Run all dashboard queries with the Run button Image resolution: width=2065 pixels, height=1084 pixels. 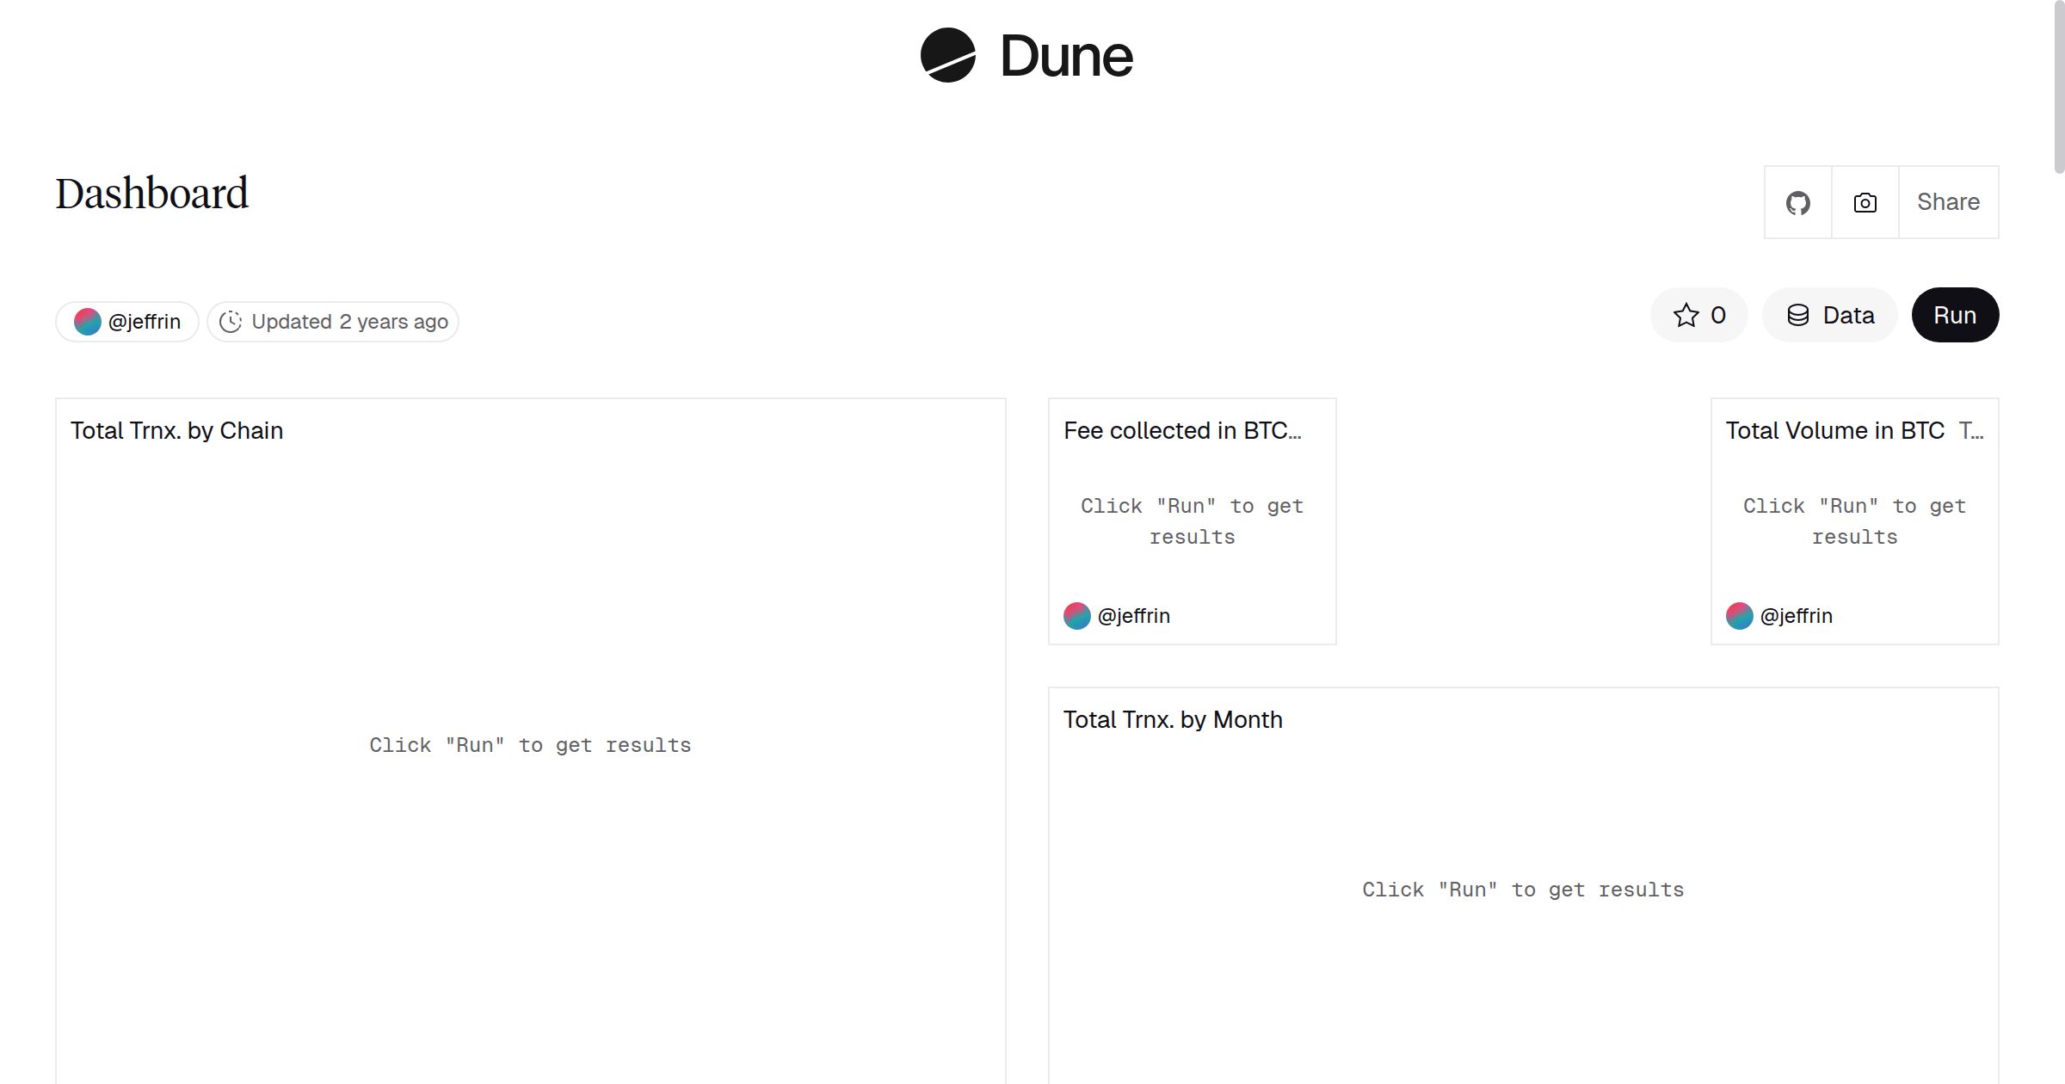tap(1955, 315)
